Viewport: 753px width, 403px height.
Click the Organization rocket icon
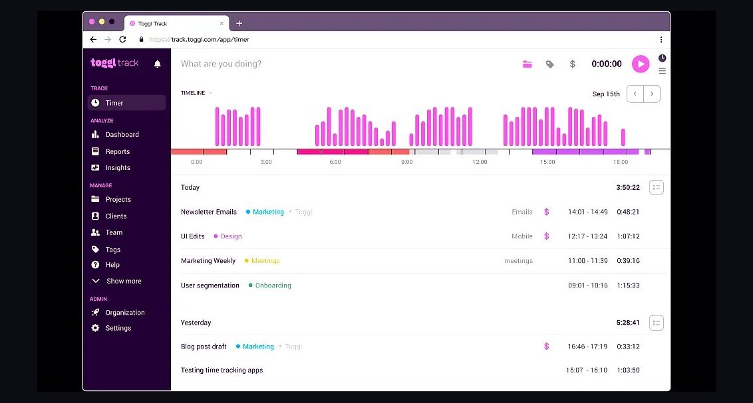click(96, 313)
